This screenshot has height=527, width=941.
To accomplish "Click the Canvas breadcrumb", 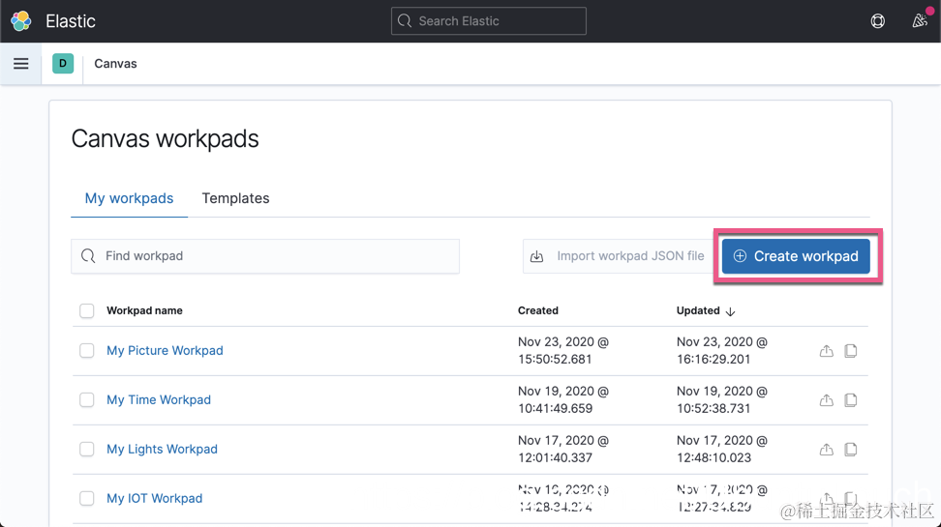I will 115,64.
